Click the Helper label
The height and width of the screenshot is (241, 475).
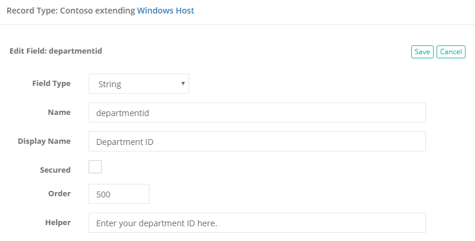pos(58,223)
